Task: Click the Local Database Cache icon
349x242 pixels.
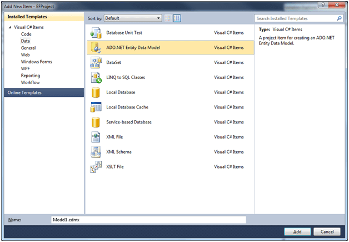Action: tap(96, 107)
